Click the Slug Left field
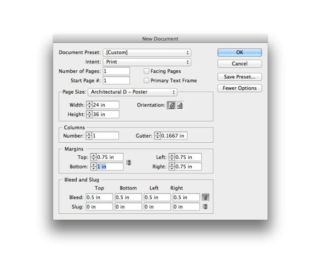Viewport: 320px width, 257px height. pyautogui.click(x=157, y=207)
